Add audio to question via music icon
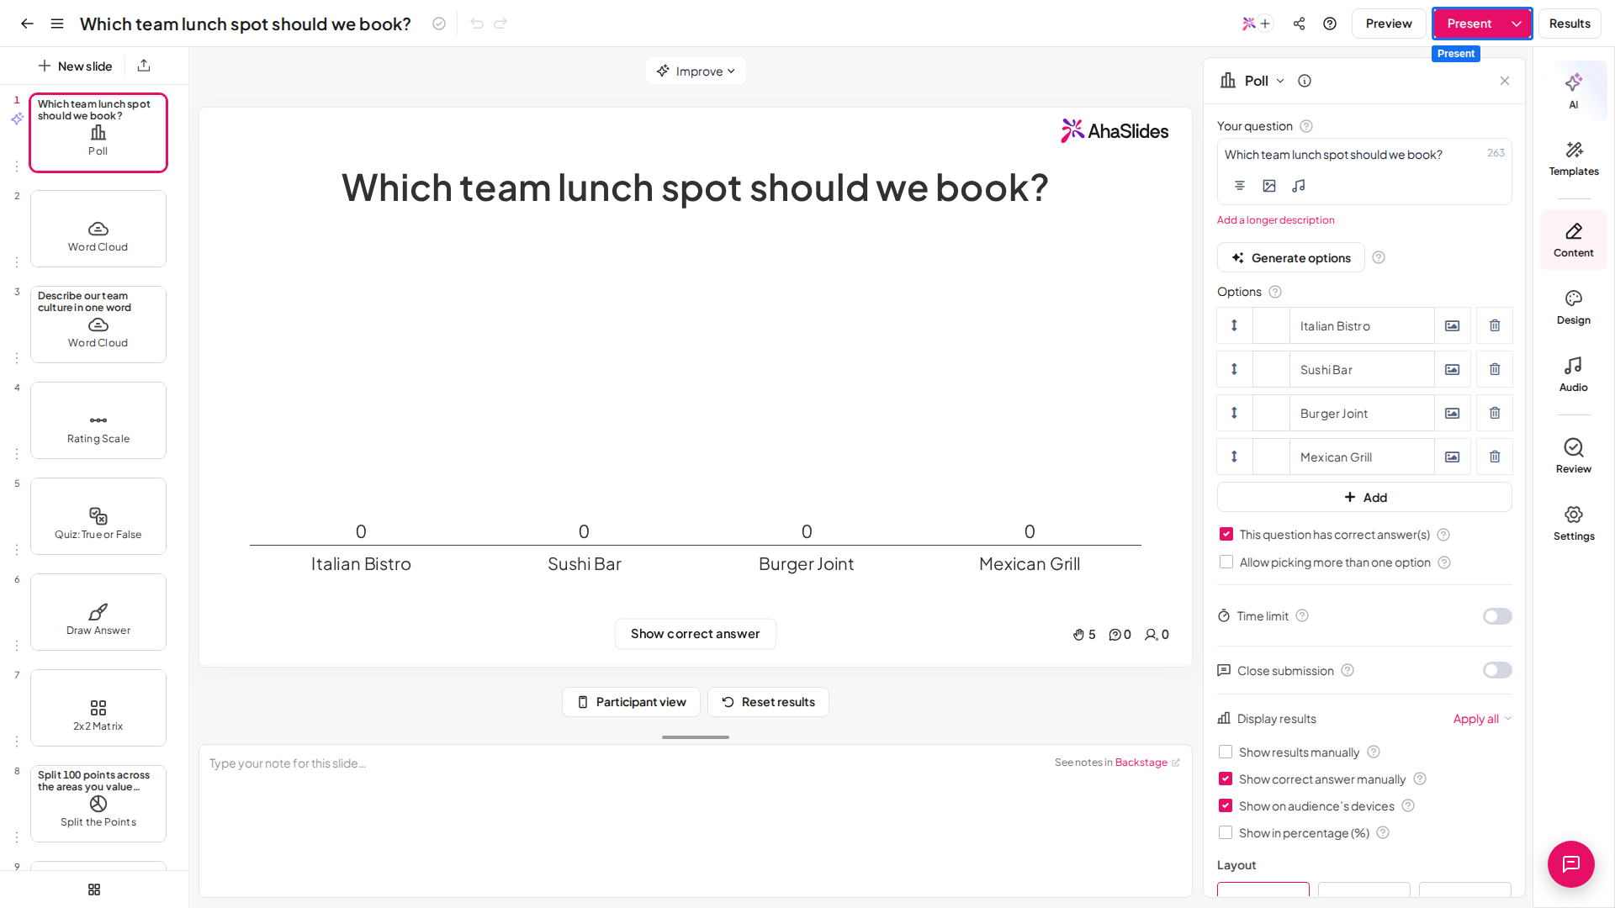The image size is (1615, 908). [x=1299, y=186]
